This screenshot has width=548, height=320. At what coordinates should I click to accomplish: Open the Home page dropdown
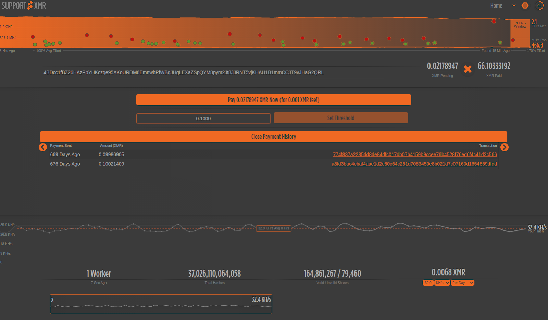(x=503, y=5)
